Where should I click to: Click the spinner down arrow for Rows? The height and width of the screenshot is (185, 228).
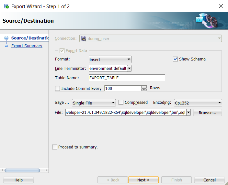click(x=144, y=90)
